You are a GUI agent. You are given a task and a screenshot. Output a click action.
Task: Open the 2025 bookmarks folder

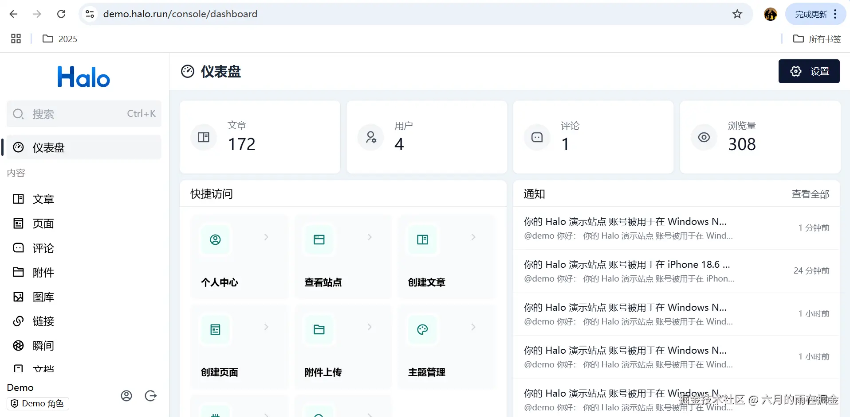pos(60,39)
